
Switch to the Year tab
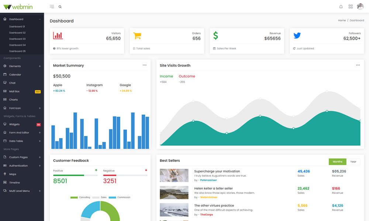[x=353, y=162]
